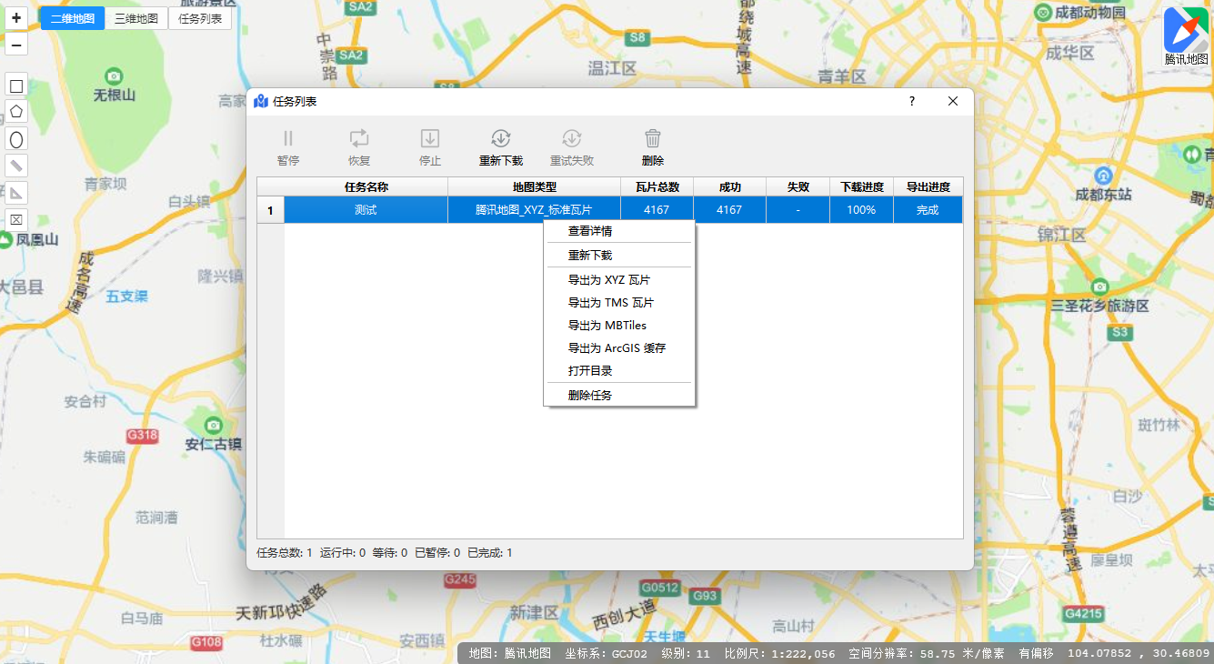
Task: Select 导出为 MBTiles menu entry
Action: click(x=618, y=326)
